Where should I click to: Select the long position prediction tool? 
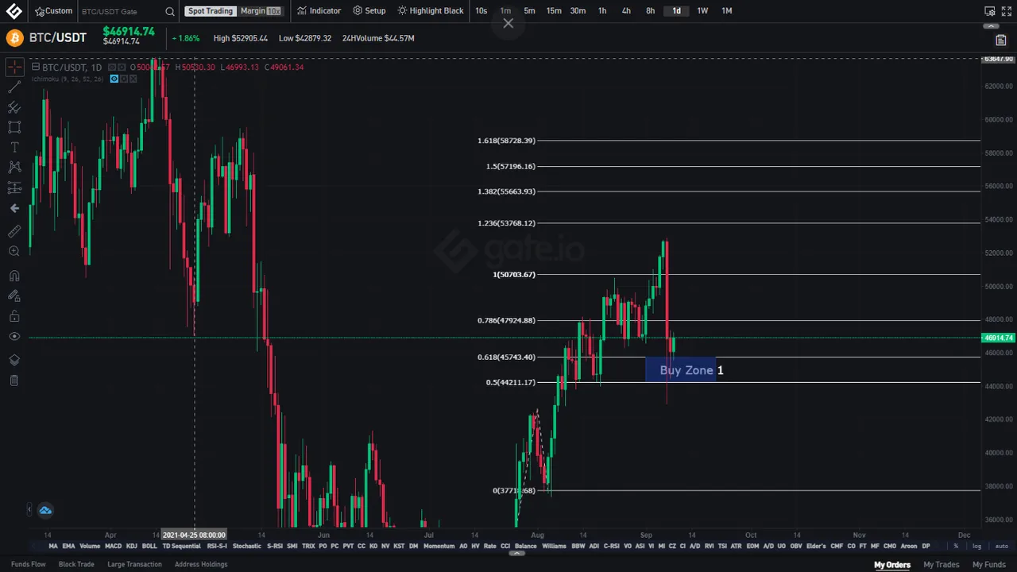(14, 187)
